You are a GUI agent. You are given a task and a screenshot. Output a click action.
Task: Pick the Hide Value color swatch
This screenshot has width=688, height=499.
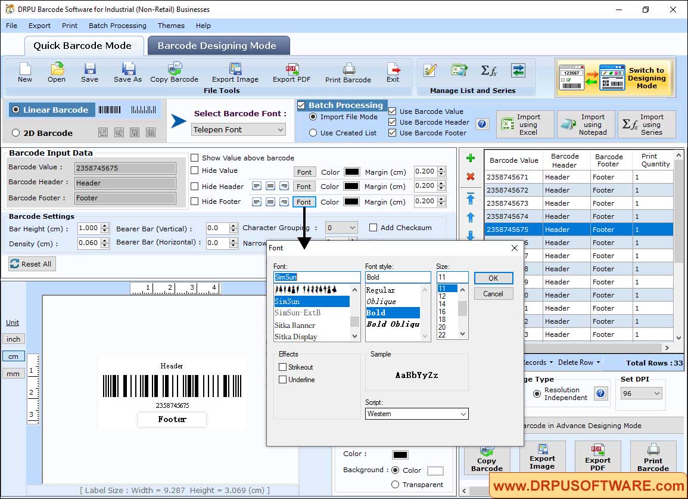click(x=351, y=172)
